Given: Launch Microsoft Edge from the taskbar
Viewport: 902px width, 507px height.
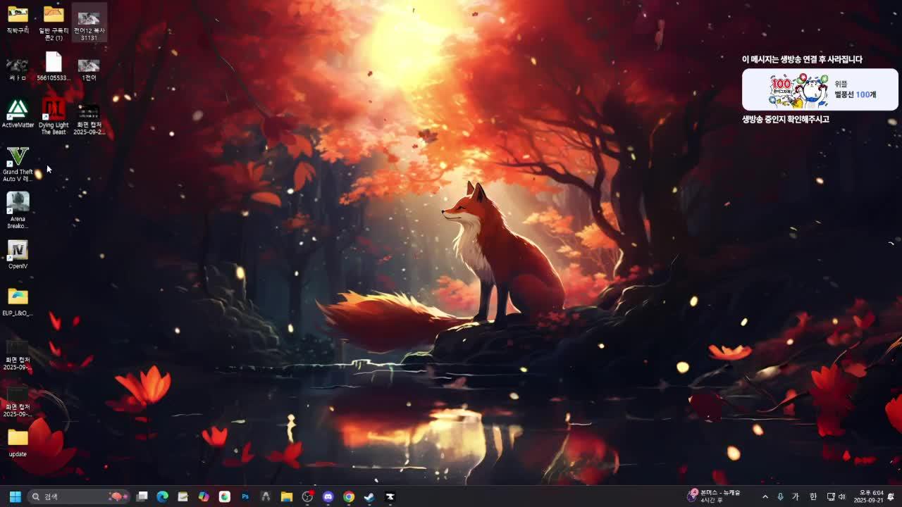Looking at the screenshot, I should click(162, 496).
